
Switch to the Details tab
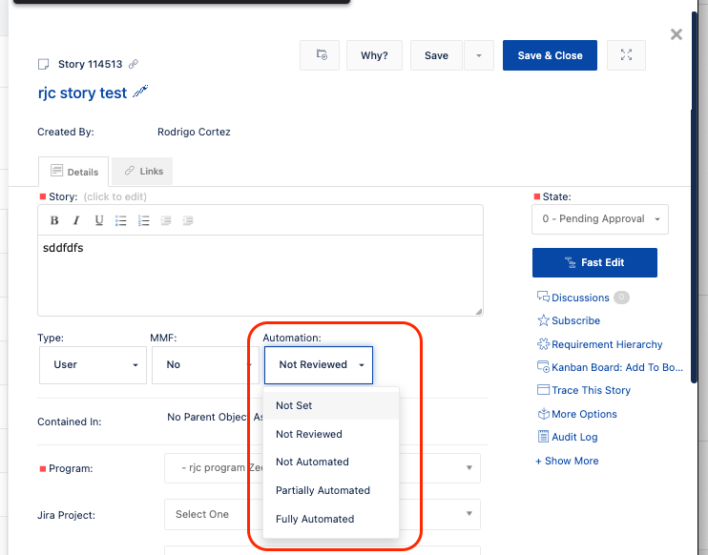point(73,172)
